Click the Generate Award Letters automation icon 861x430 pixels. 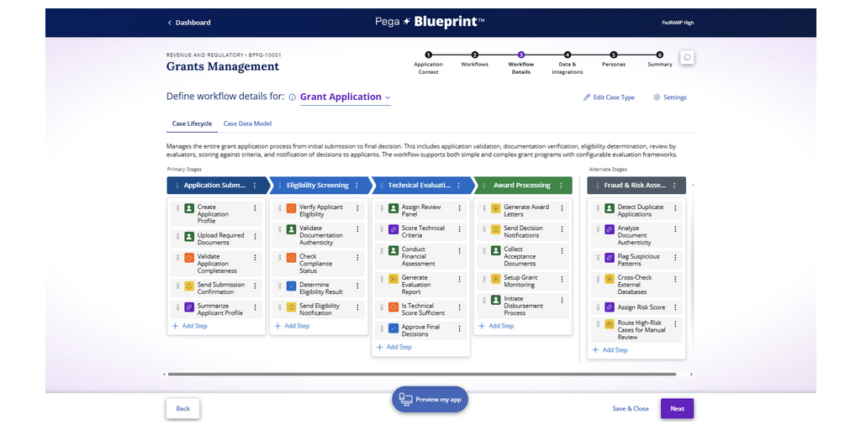(496, 208)
